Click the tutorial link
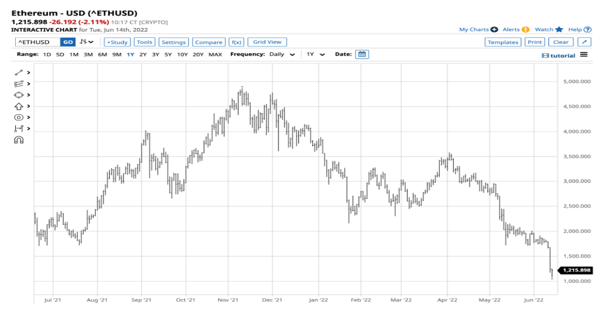Screen dimensions: 611x312 [x=563, y=56]
